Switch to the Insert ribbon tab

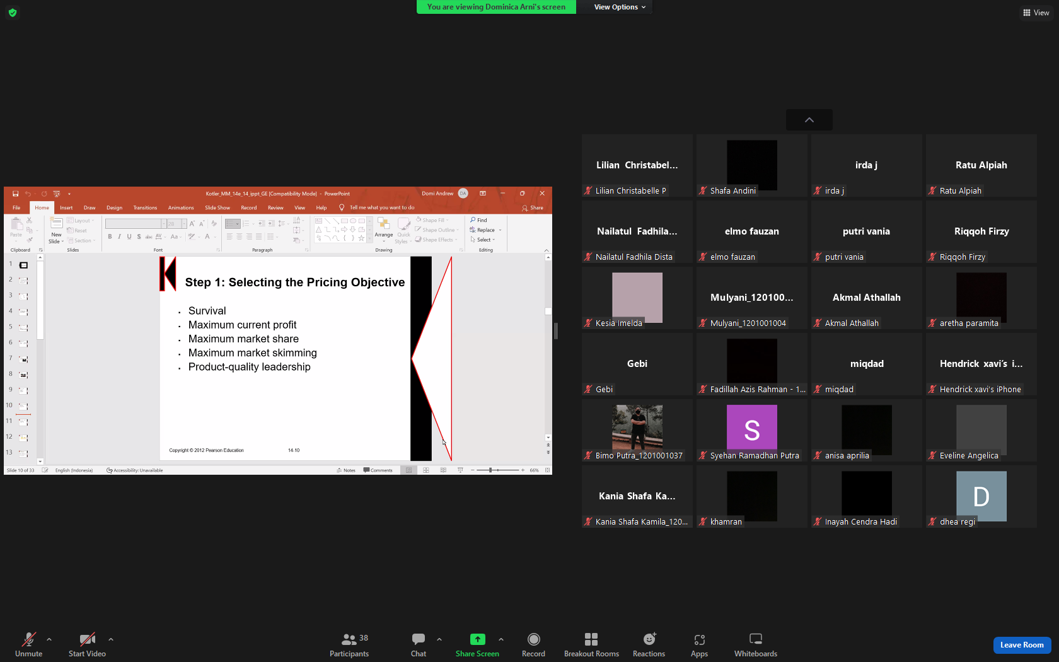[x=66, y=207]
